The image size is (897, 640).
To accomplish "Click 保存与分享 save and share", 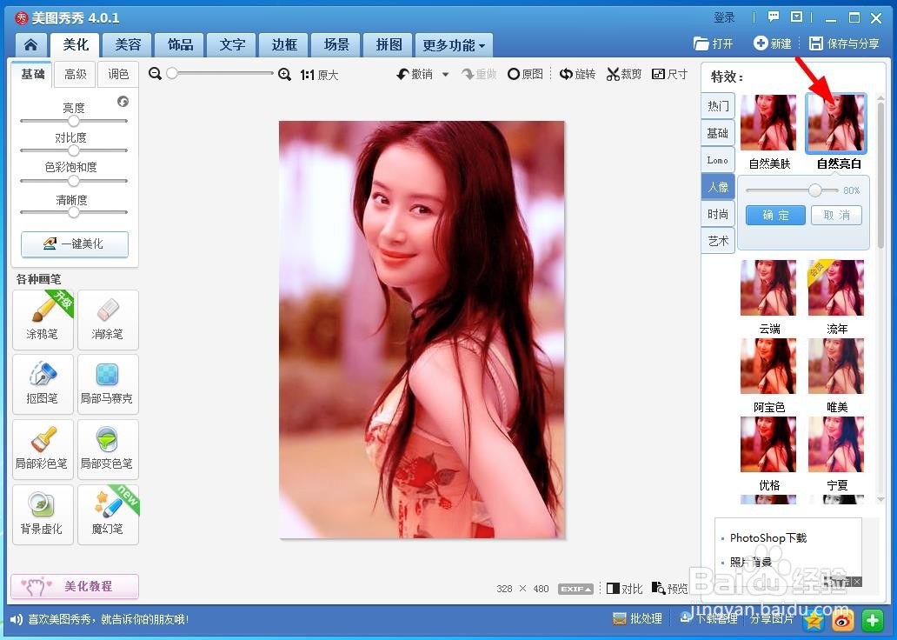I will (x=844, y=43).
